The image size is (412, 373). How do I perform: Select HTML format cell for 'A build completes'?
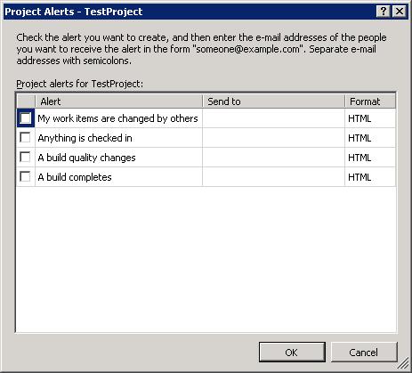coord(370,177)
